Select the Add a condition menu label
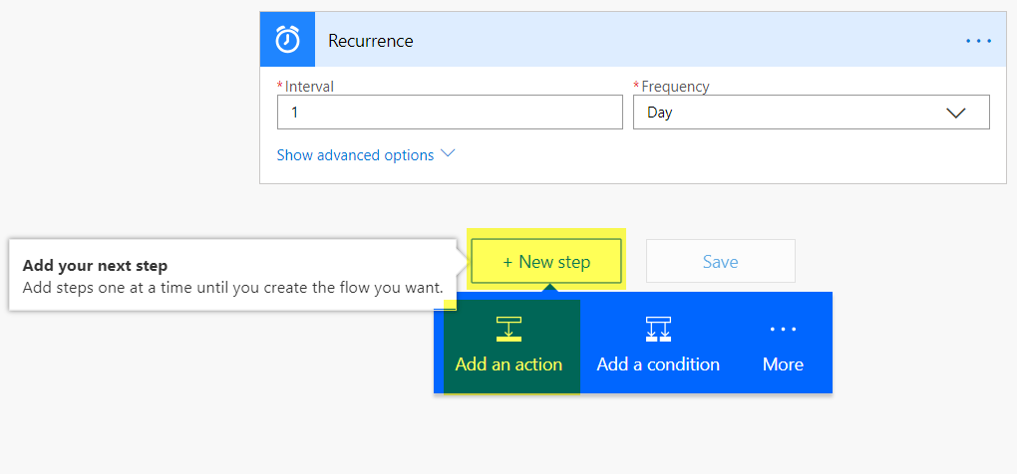The height and width of the screenshot is (474, 1017). pyautogui.click(x=658, y=363)
